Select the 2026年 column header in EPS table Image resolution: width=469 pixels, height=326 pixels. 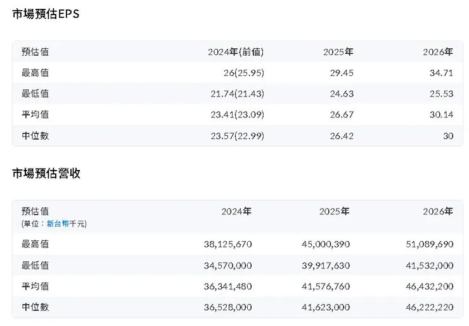(x=438, y=52)
